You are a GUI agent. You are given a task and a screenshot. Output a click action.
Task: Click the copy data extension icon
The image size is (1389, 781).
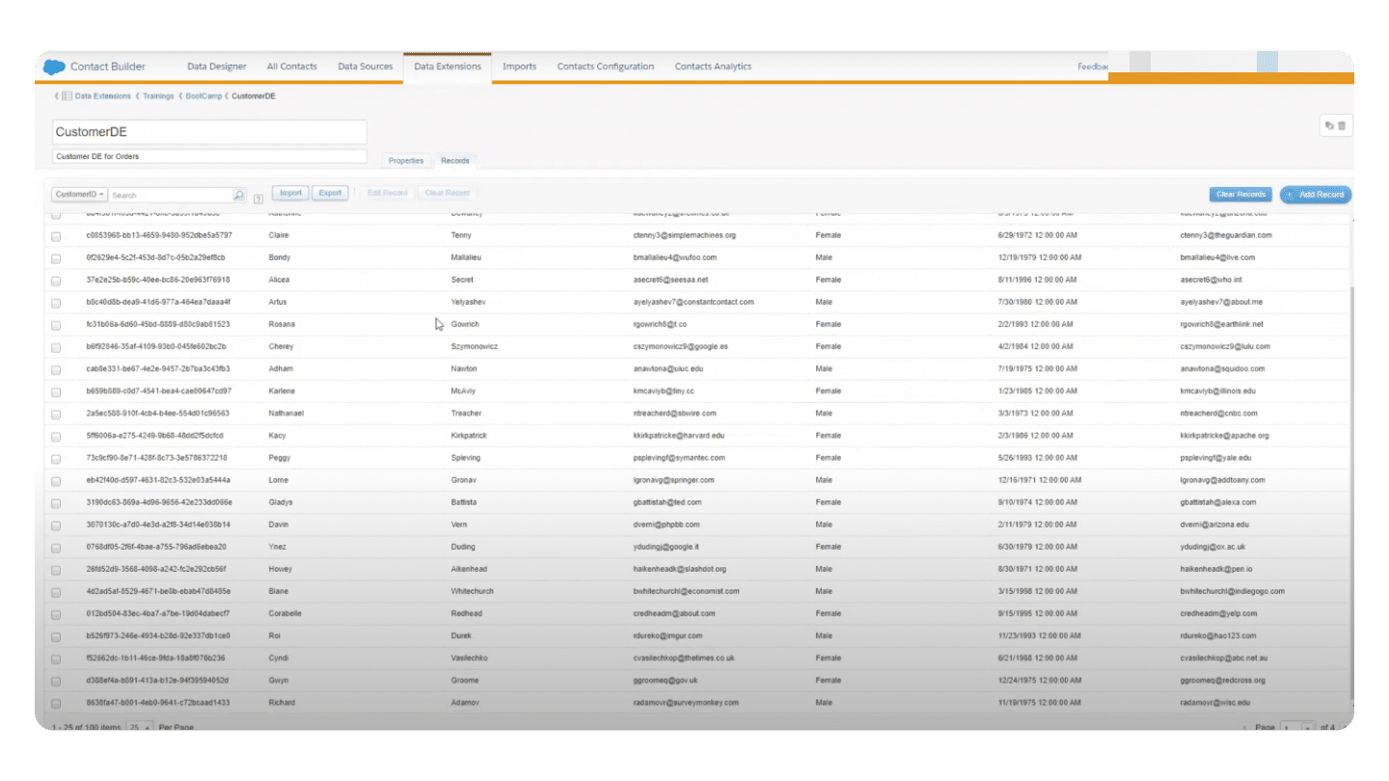[x=1329, y=125]
